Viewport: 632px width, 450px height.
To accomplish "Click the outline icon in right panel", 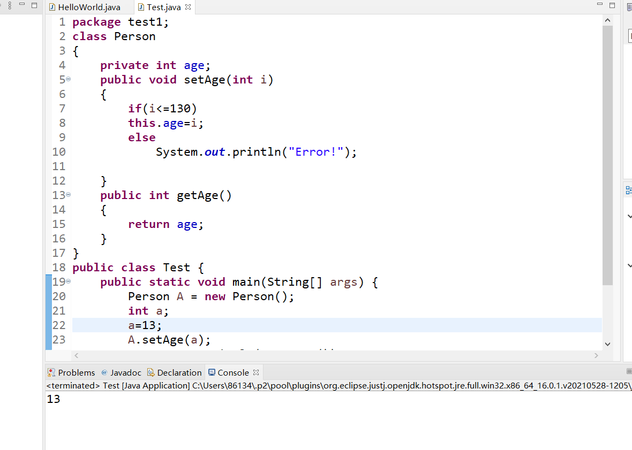I will pos(629,190).
